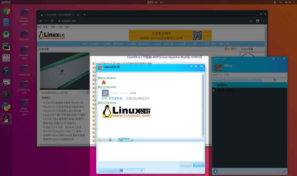Click the chat history vertical scrollbar
297x176 pixels.
click(203, 105)
